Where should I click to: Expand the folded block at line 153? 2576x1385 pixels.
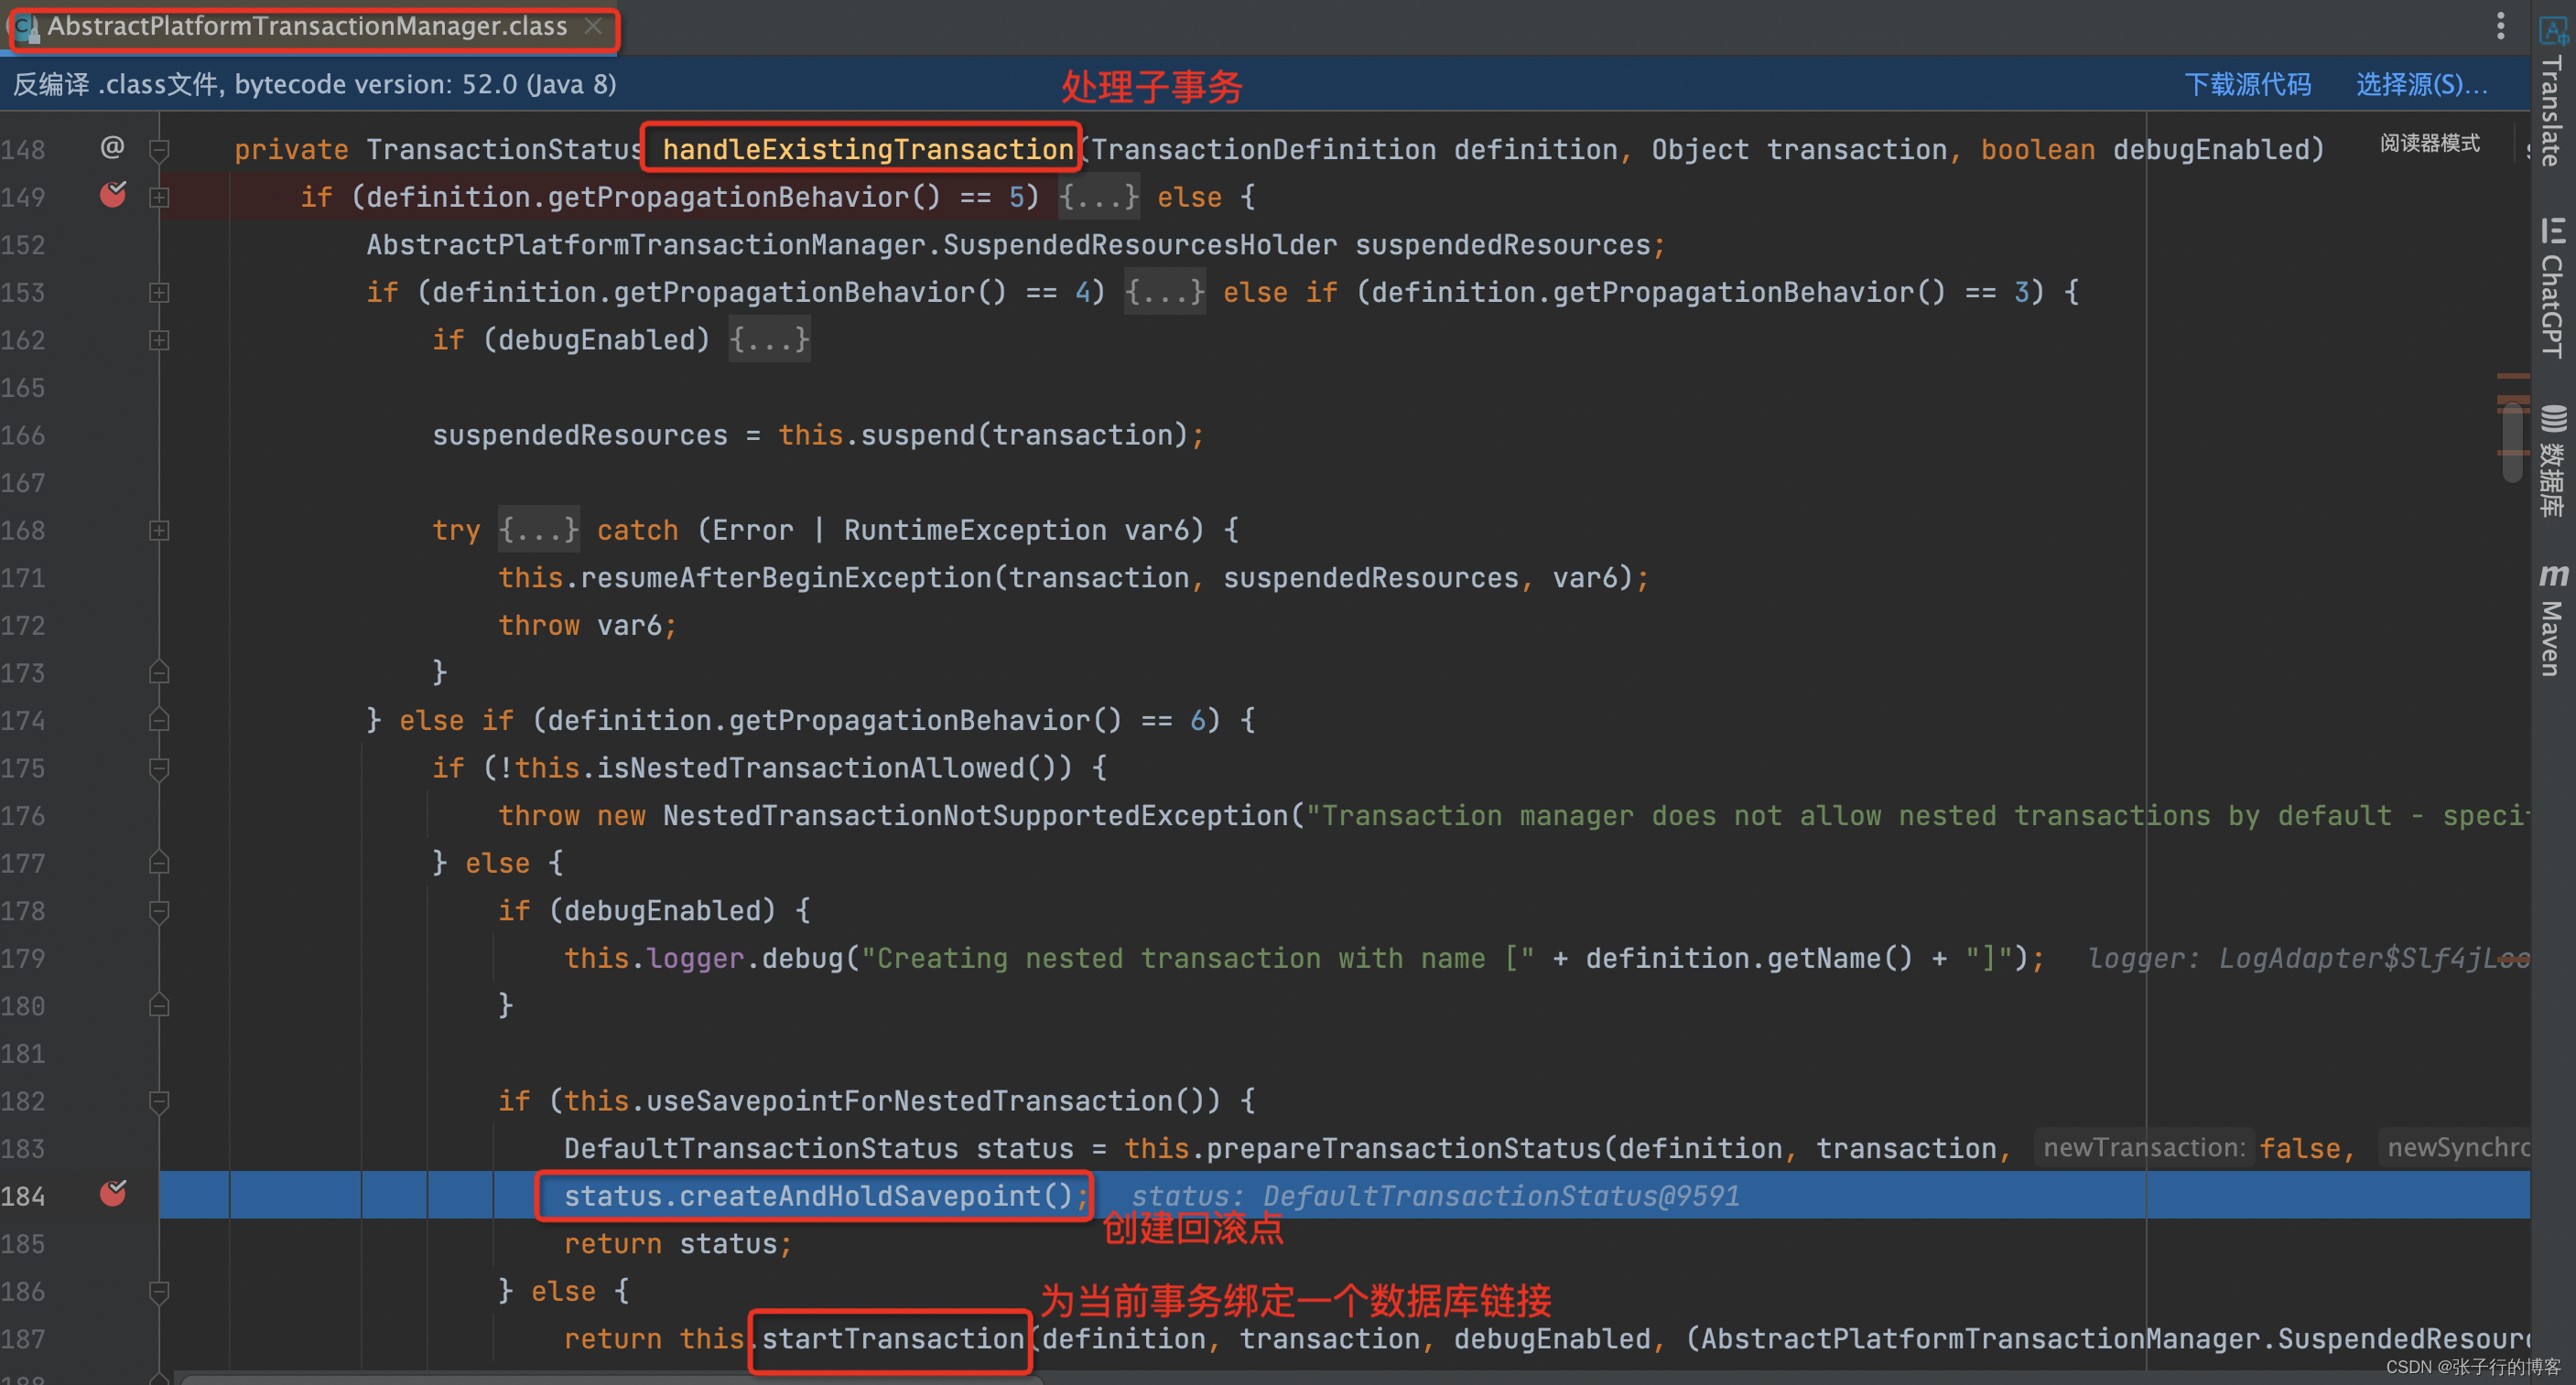point(158,293)
